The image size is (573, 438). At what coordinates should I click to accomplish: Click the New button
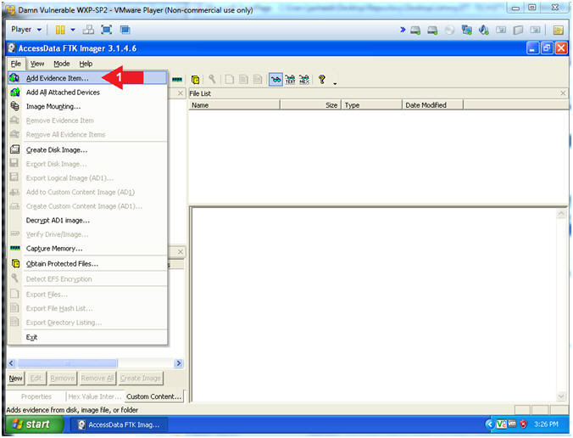pos(16,379)
